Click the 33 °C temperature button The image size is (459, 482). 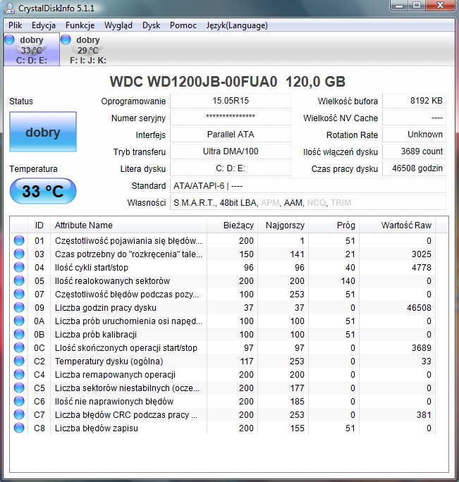[43, 191]
